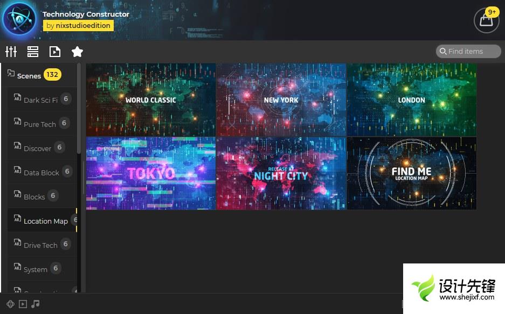Open the play file icon in toolbar
The width and height of the screenshot is (505, 314).
[x=54, y=52]
